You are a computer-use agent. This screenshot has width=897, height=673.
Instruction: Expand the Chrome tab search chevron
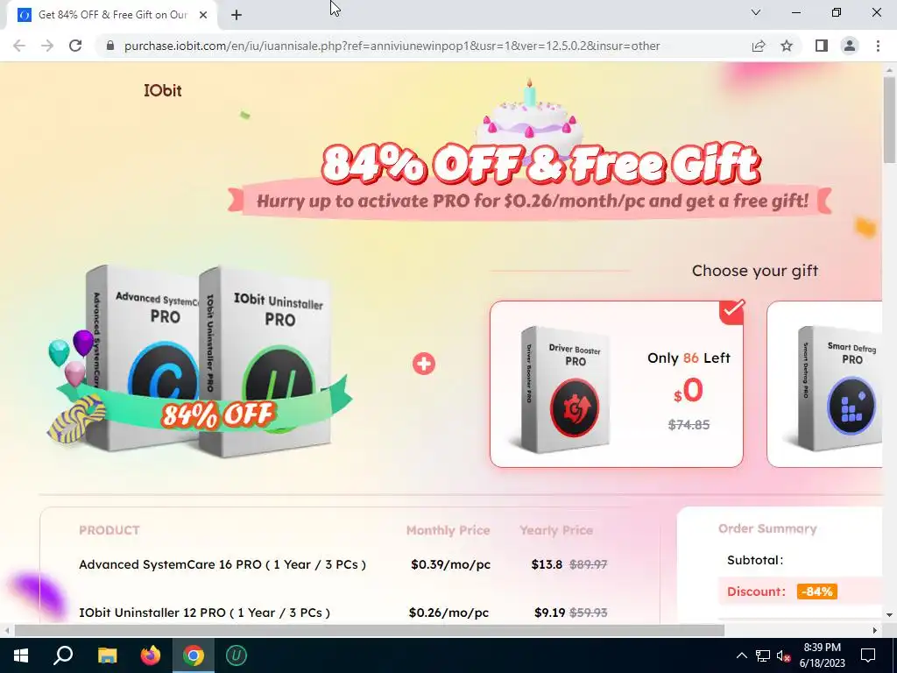(756, 12)
